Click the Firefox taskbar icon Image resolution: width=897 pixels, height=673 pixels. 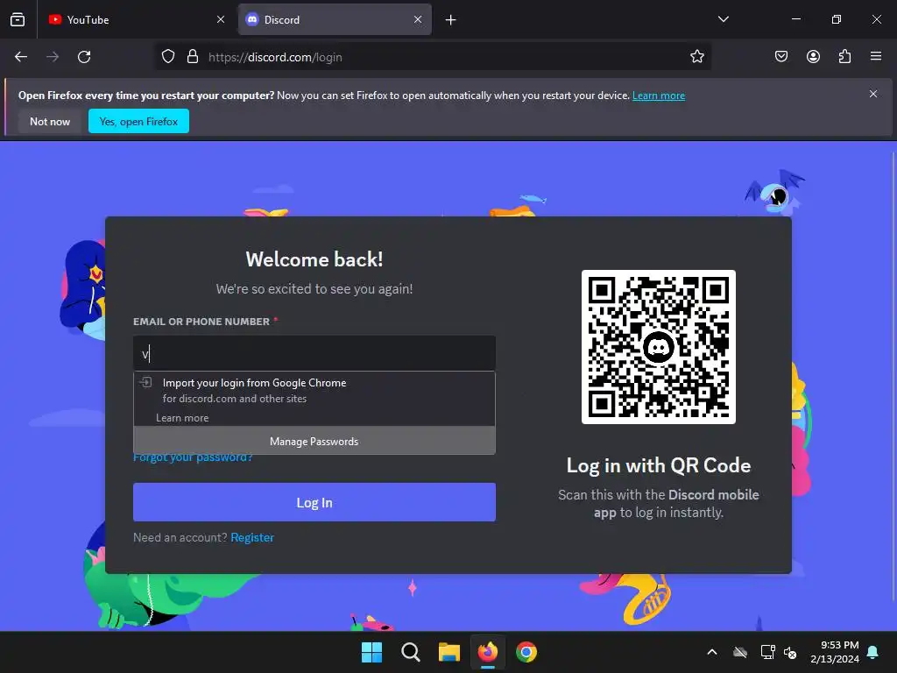pos(488,652)
